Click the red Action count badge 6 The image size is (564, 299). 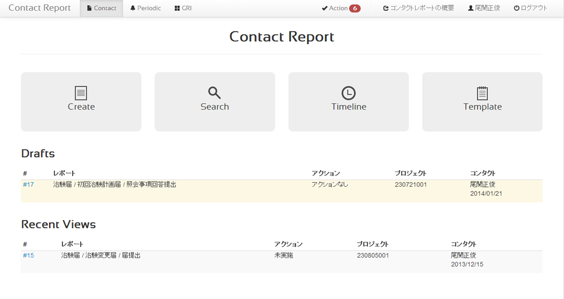click(x=355, y=8)
